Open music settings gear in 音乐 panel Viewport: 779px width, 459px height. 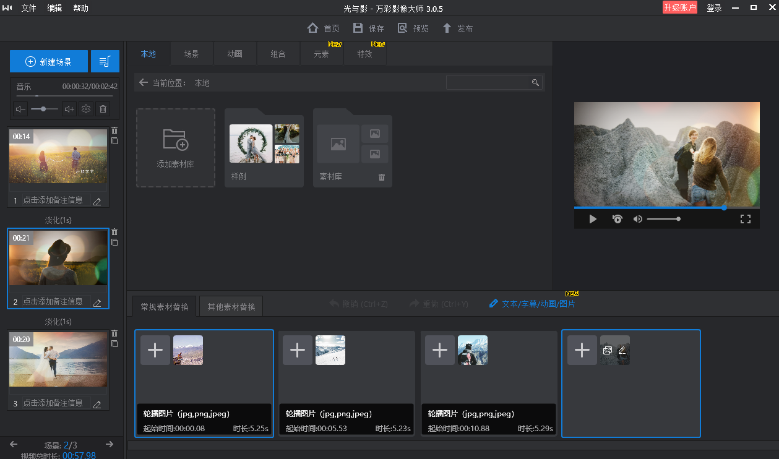[86, 109]
